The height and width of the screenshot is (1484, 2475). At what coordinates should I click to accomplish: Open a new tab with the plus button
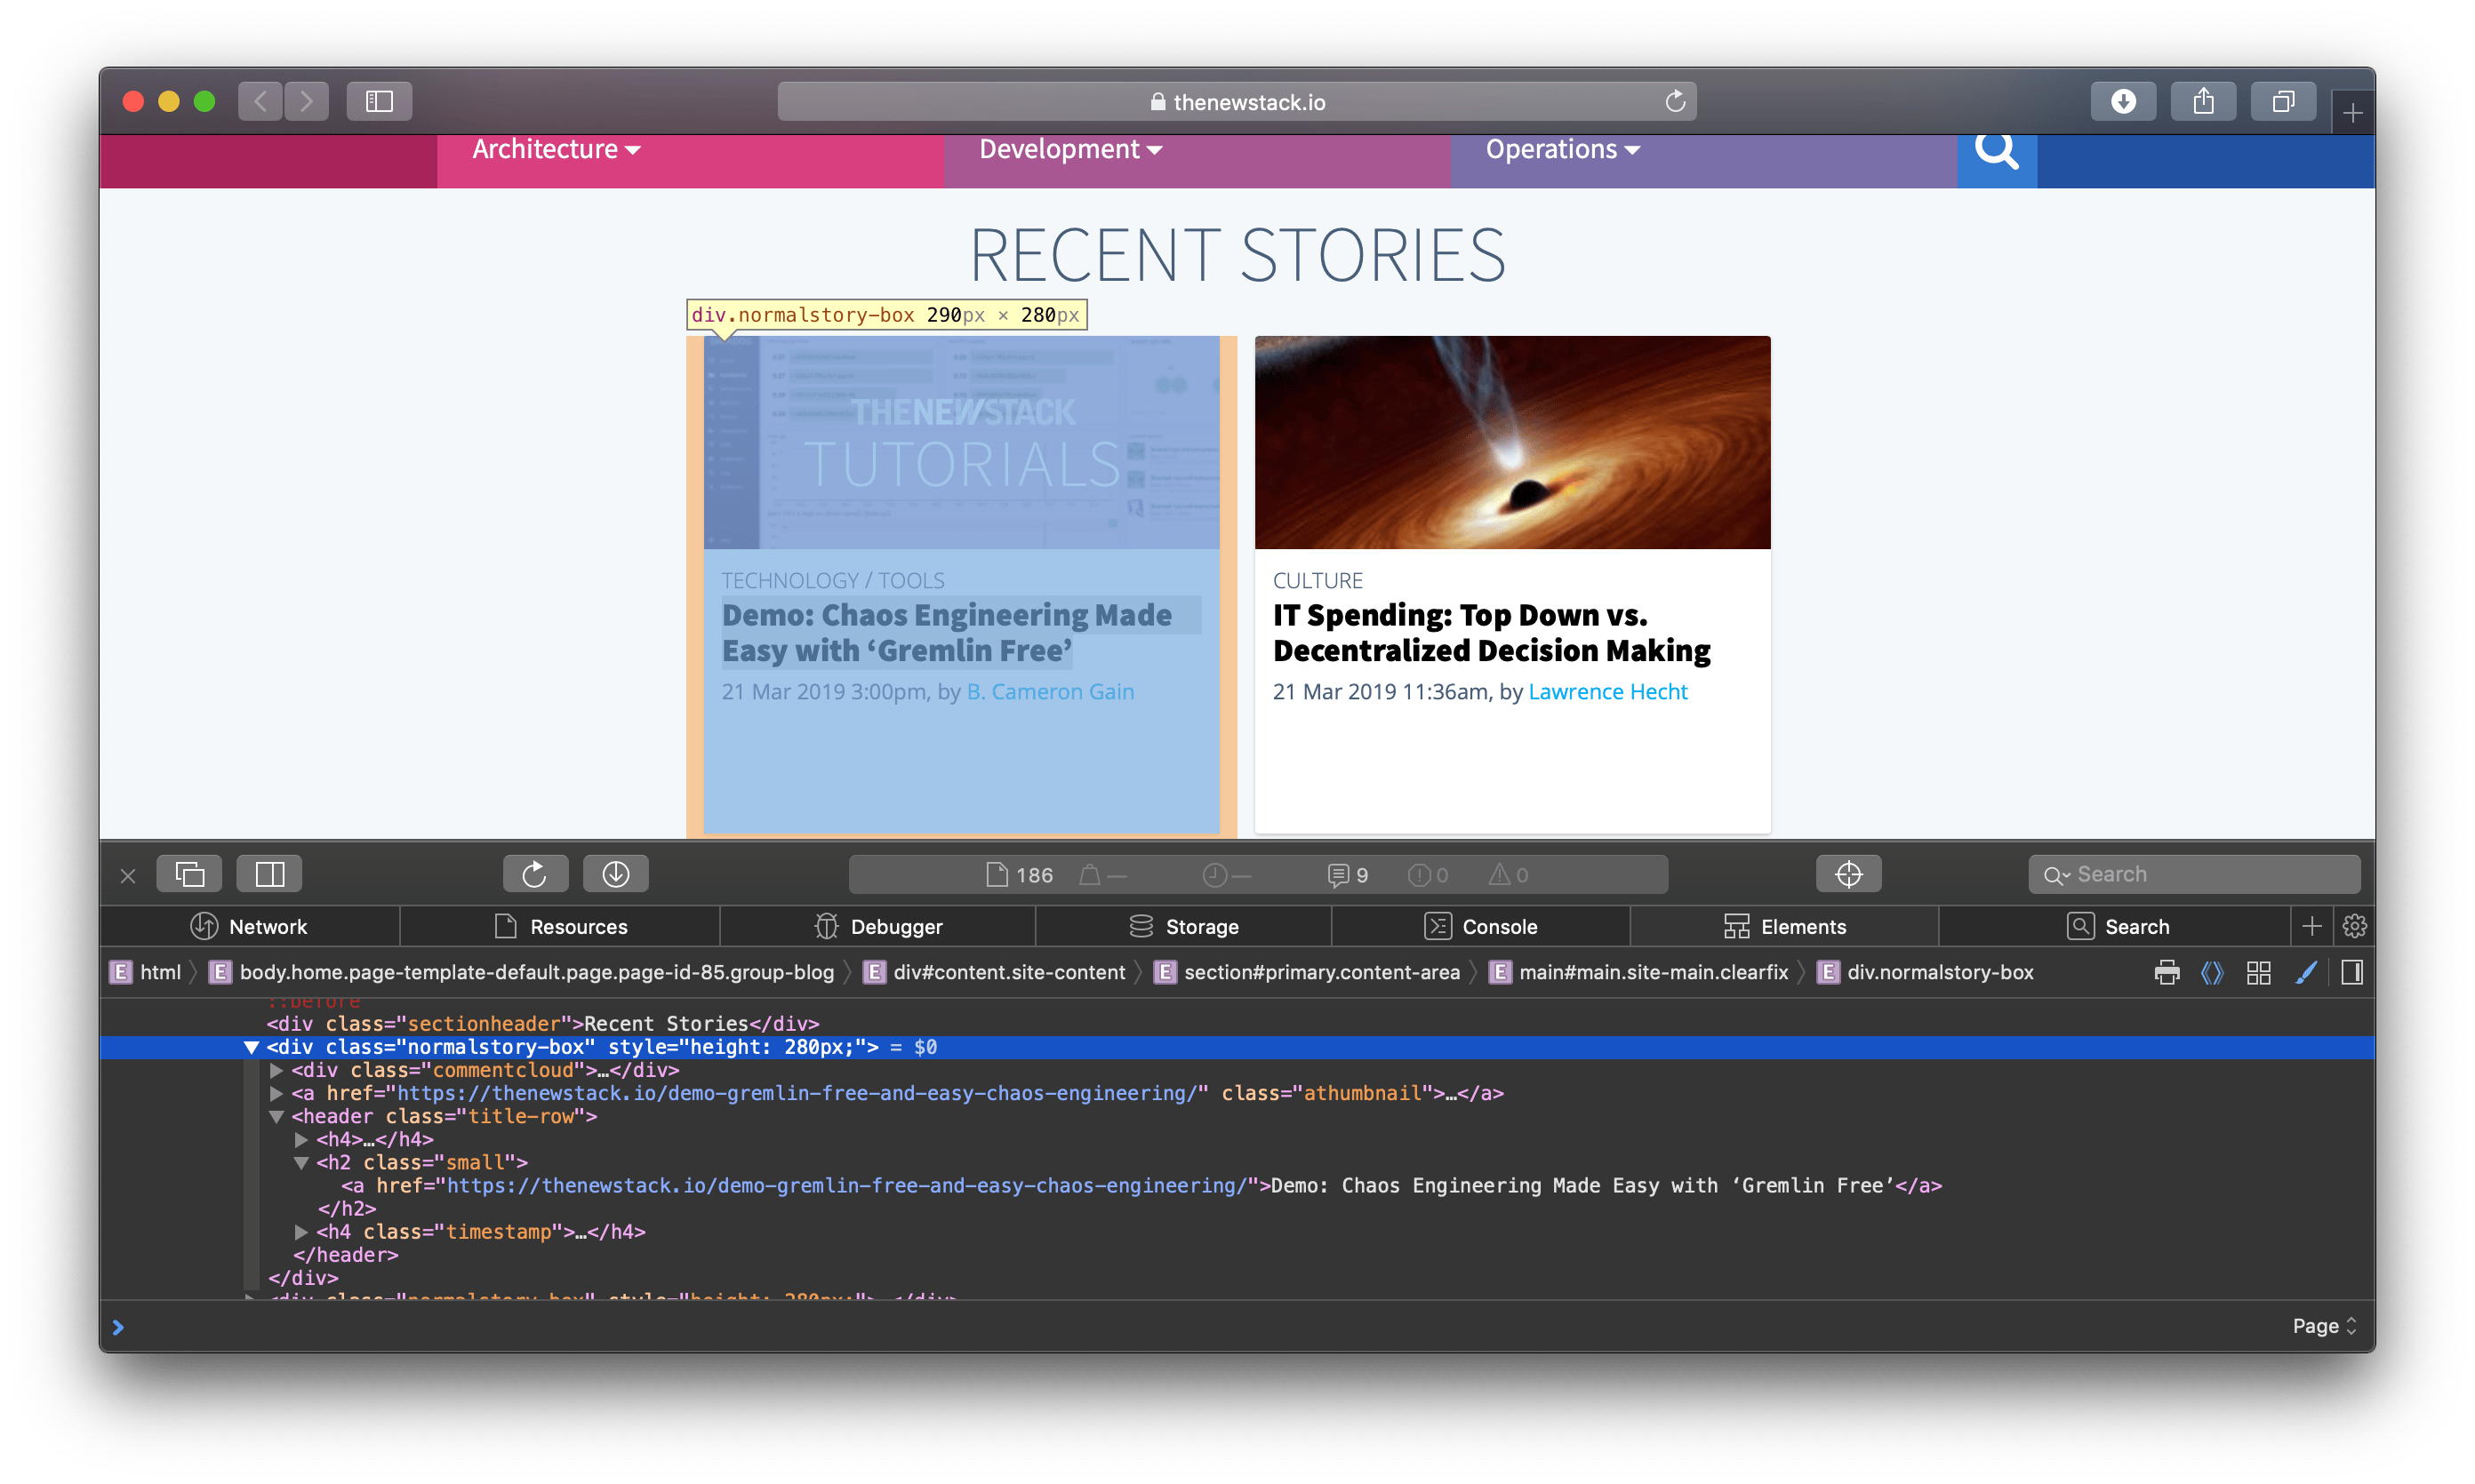2352,113
